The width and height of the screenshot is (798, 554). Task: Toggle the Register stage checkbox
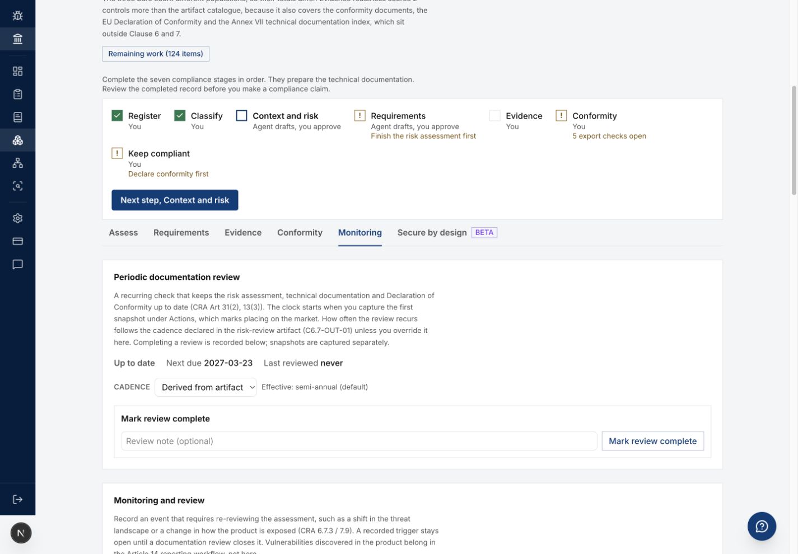pyautogui.click(x=117, y=115)
